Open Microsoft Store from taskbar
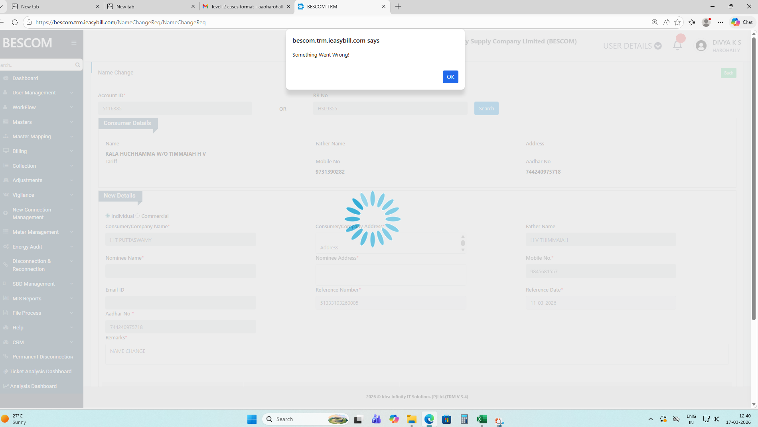 [446, 419]
